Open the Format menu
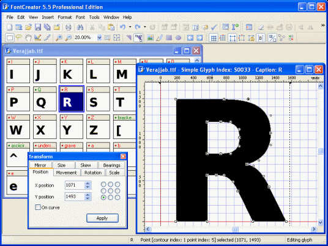The height and width of the screenshot is (246, 328). tap(65, 17)
